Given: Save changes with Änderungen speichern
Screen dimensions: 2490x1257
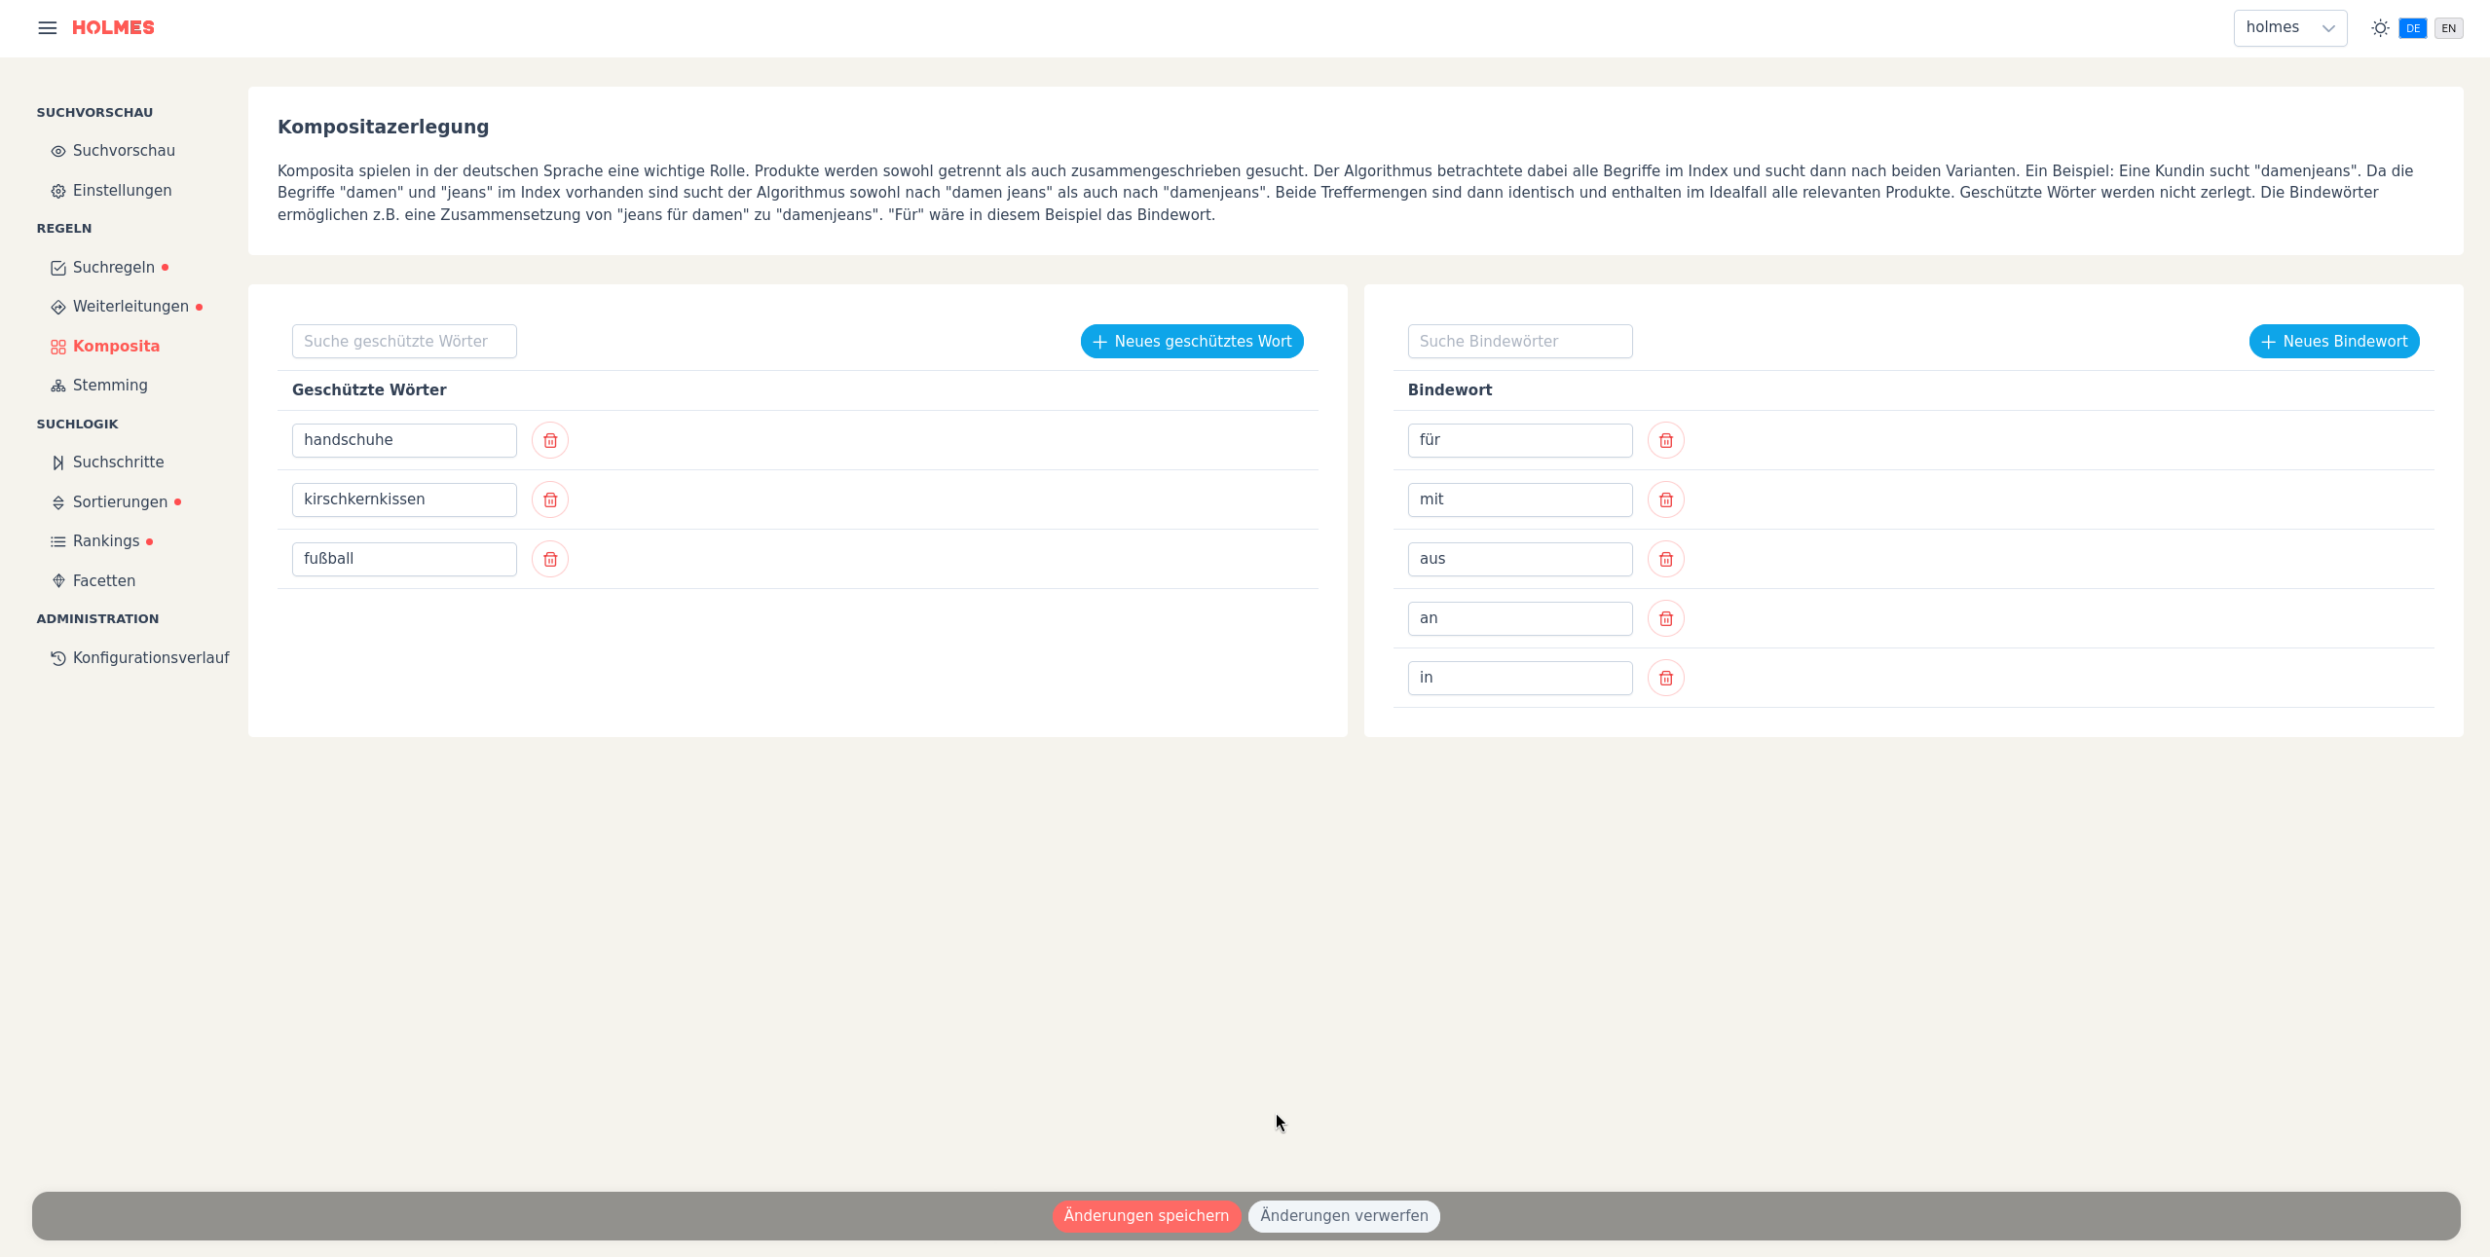Looking at the screenshot, I should (x=1145, y=1216).
